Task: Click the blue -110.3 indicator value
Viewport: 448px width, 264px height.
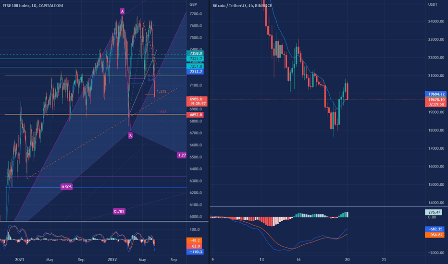Action: click(x=195, y=252)
